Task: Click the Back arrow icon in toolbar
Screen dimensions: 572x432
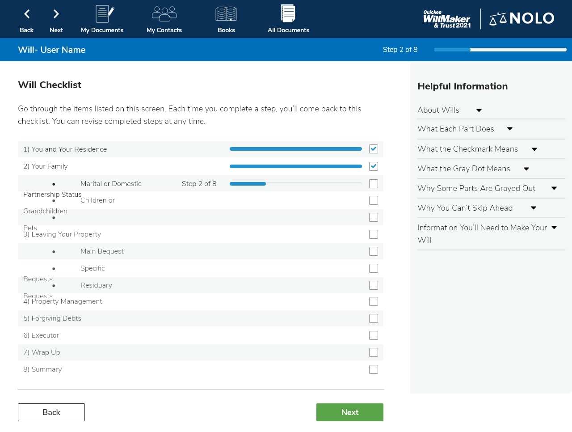Action: pos(27,14)
